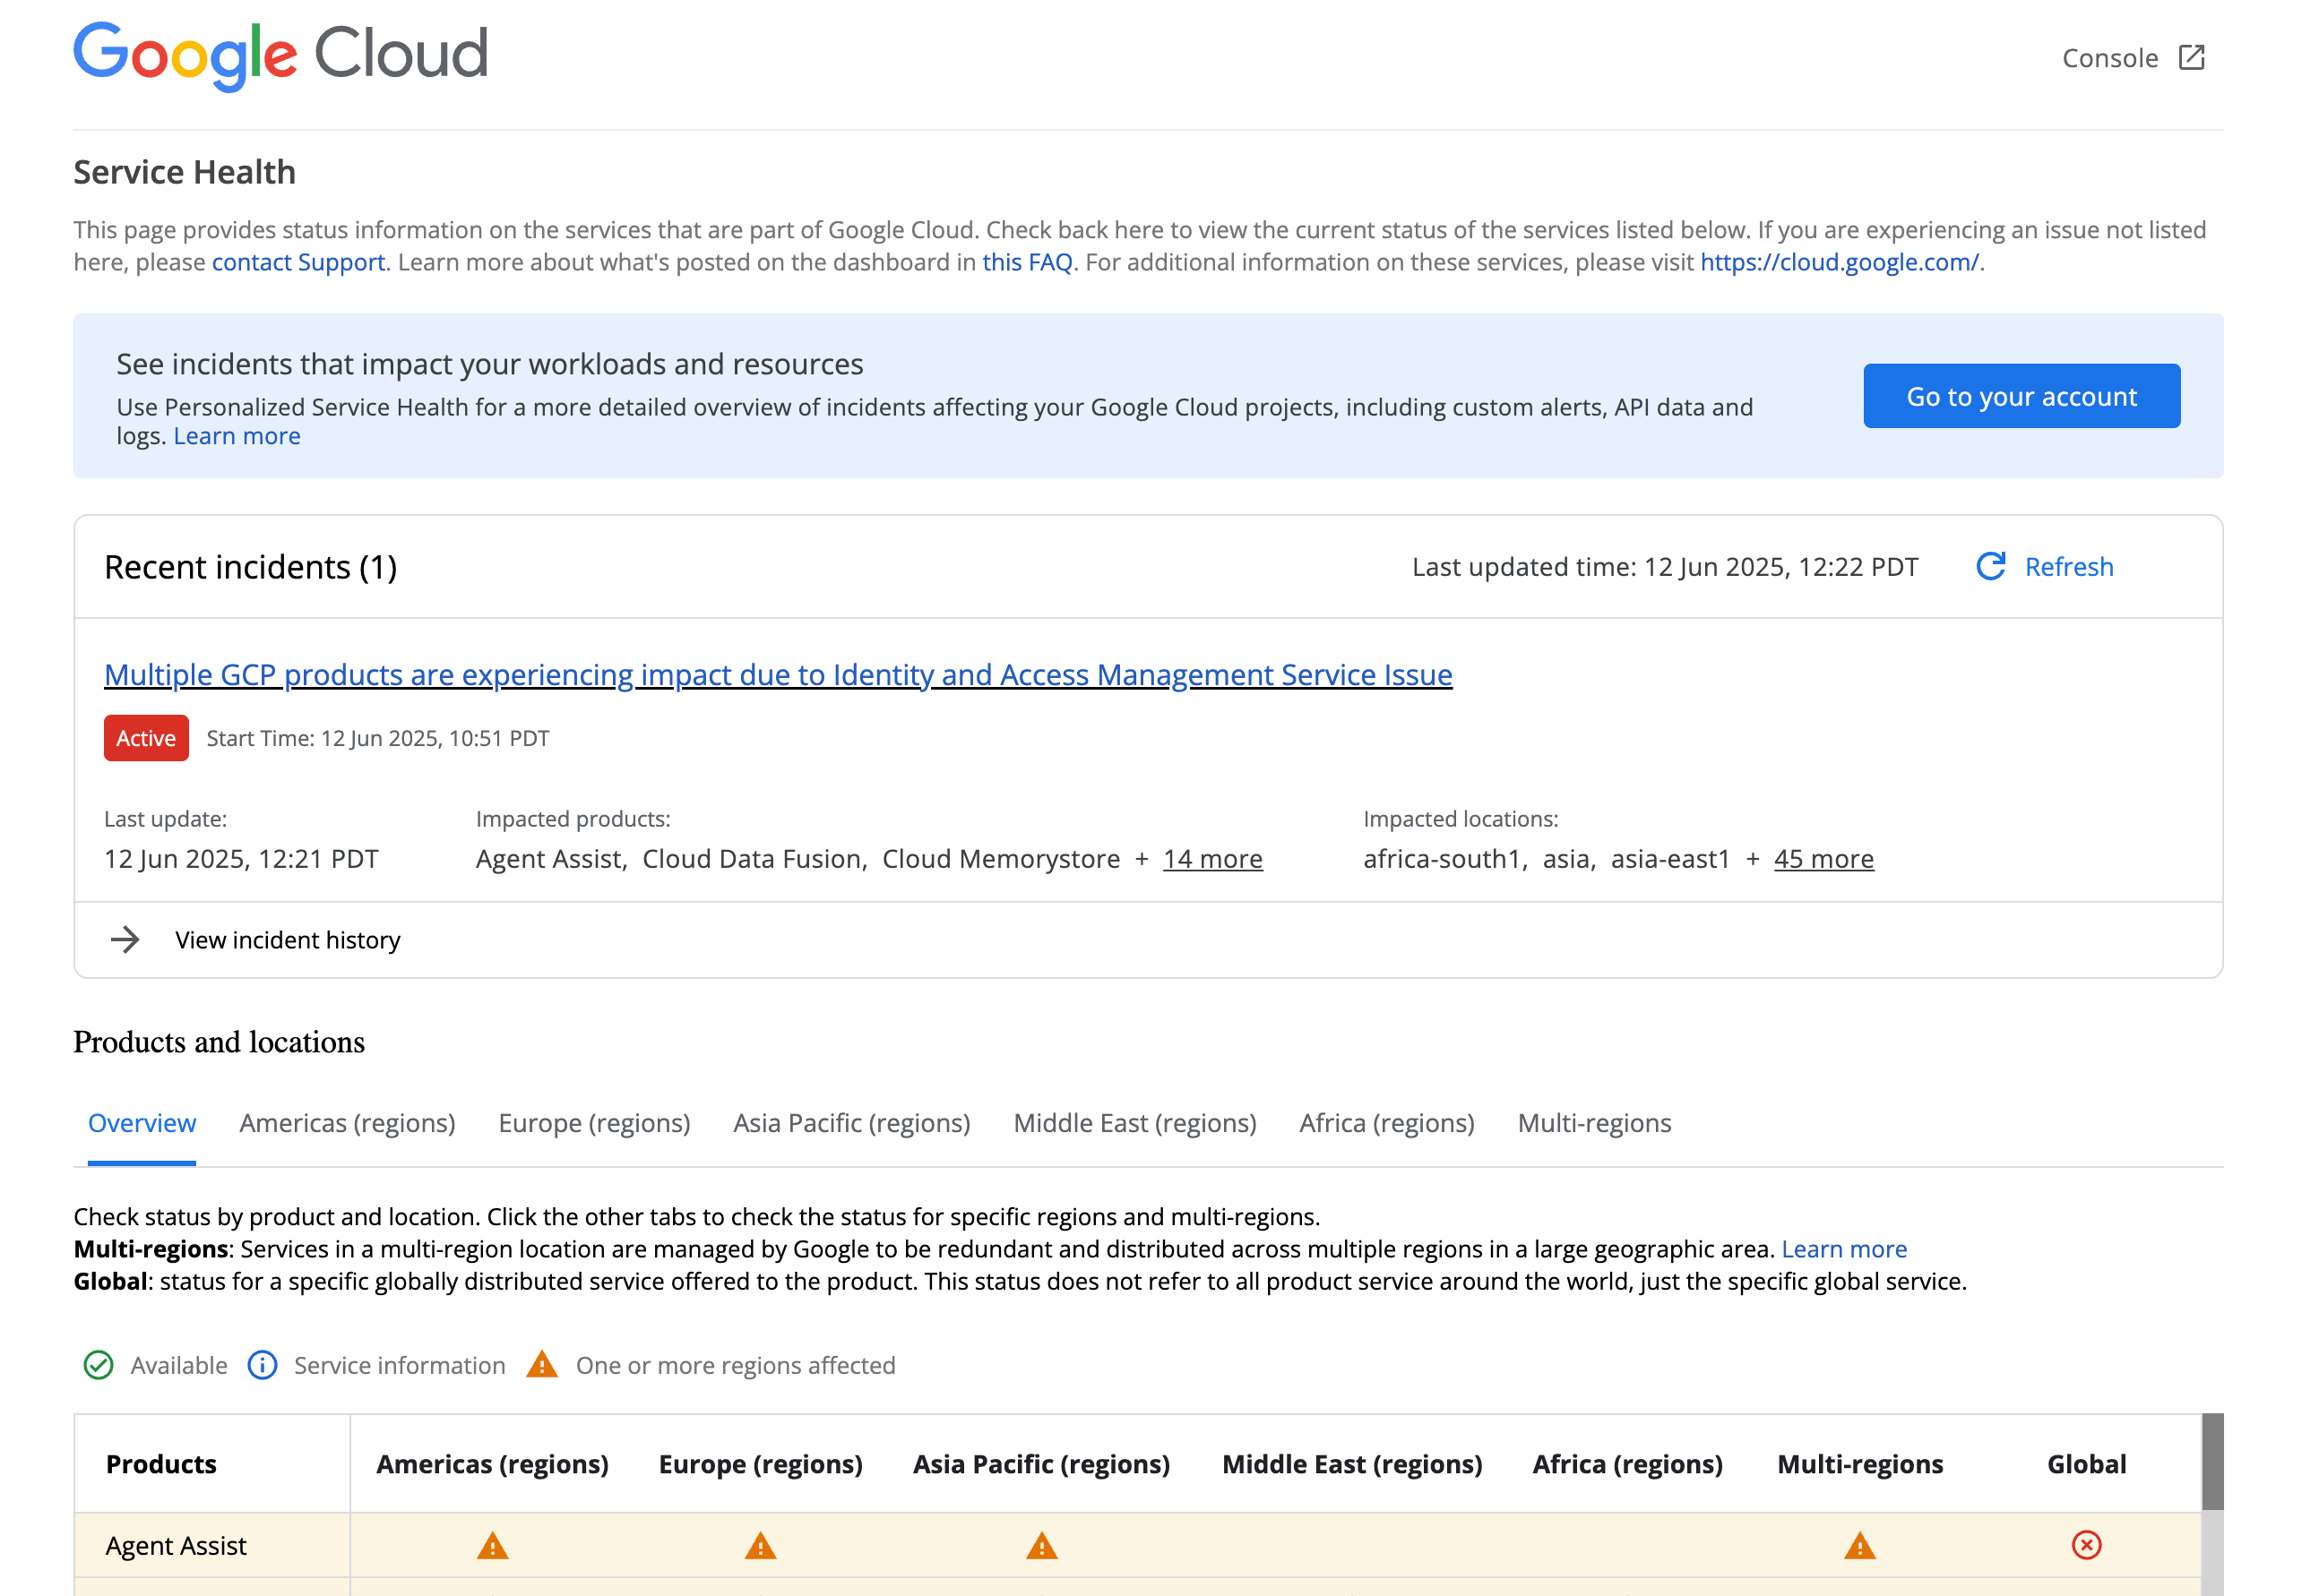Click the Agent Assist row label
Image resolution: width=2319 pixels, height=1596 pixels.
(x=177, y=1546)
